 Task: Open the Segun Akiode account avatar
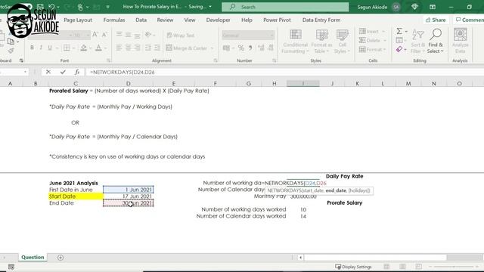(x=396, y=7)
